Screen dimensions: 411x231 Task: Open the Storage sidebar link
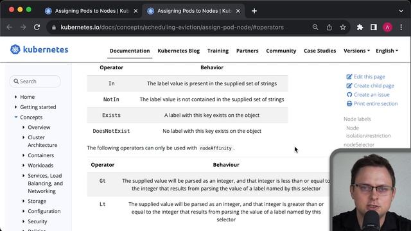[x=37, y=201]
